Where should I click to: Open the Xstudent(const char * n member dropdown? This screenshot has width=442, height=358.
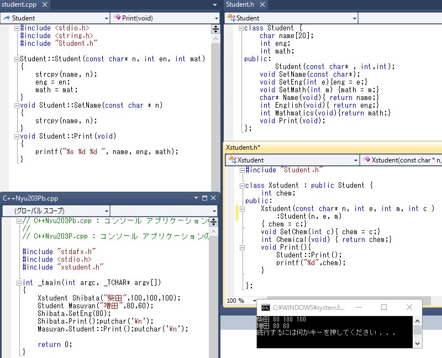(401, 160)
